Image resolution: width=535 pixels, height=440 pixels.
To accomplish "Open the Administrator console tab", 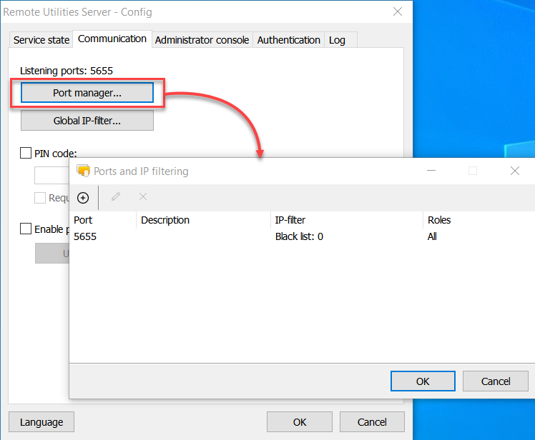I will pyautogui.click(x=202, y=40).
